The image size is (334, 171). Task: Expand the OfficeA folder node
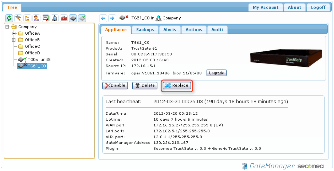[x=14, y=33]
